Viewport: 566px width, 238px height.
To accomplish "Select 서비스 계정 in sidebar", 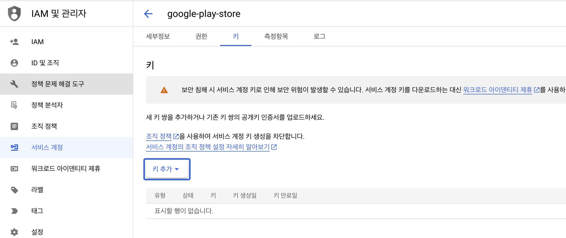I will 66,148.
